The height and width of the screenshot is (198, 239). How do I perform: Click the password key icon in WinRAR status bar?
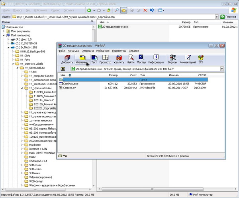[65, 156]
